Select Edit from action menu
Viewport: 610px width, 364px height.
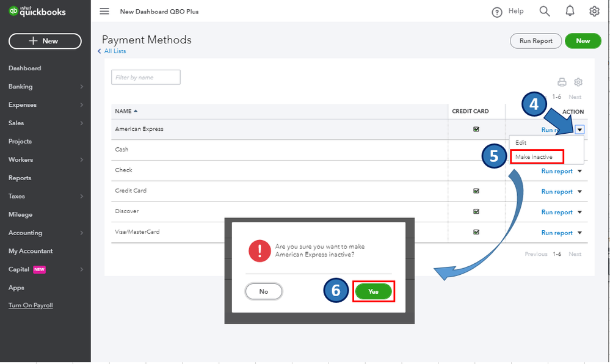[x=521, y=142]
